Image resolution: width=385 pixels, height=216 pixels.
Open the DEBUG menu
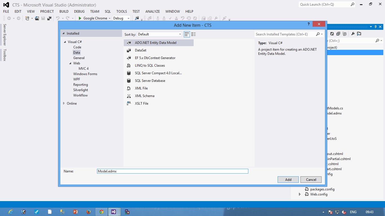(79, 12)
